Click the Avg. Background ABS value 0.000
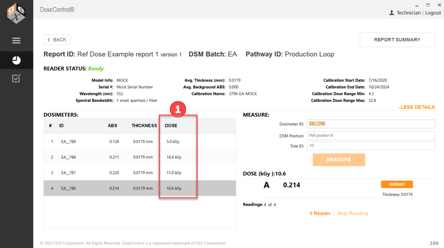The image size is (444, 248). tap(234, 87)
